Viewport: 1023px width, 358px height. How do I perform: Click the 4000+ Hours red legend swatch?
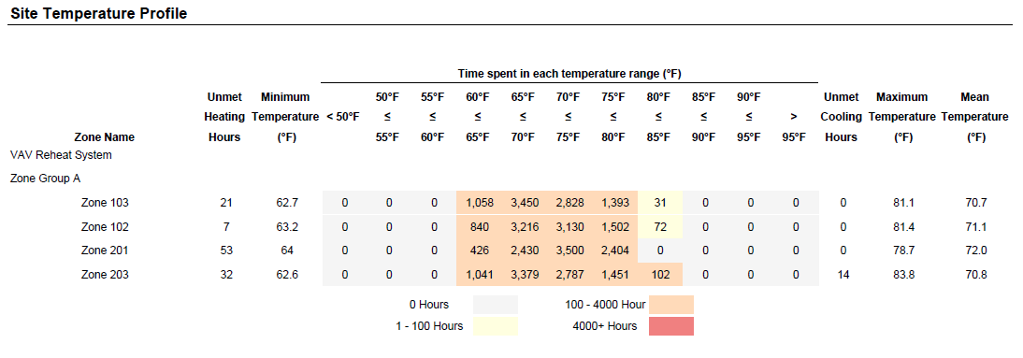[x=671, y=326]
